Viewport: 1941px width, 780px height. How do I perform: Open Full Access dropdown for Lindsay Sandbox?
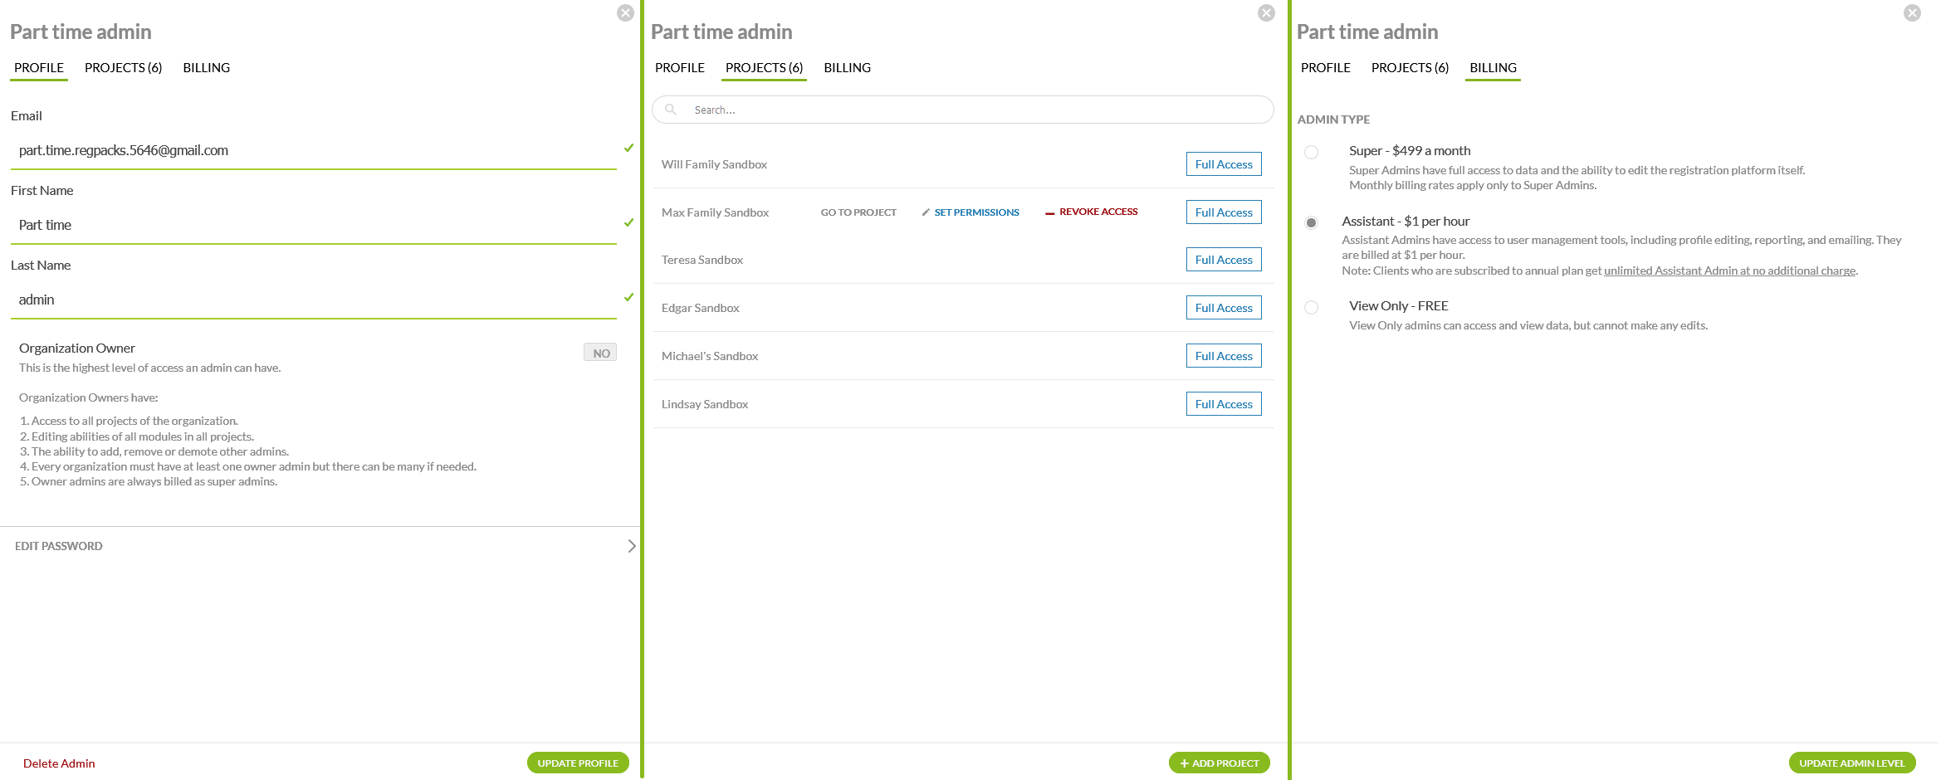[1223, 404]
